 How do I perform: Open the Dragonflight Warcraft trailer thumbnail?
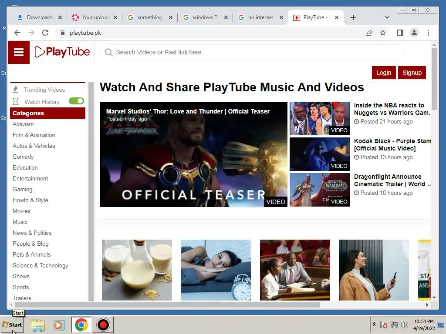pyautogui.click(x=320, y=190)
